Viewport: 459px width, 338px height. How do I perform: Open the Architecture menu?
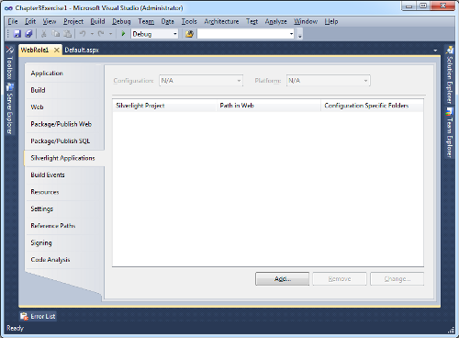tap(221, 21)
